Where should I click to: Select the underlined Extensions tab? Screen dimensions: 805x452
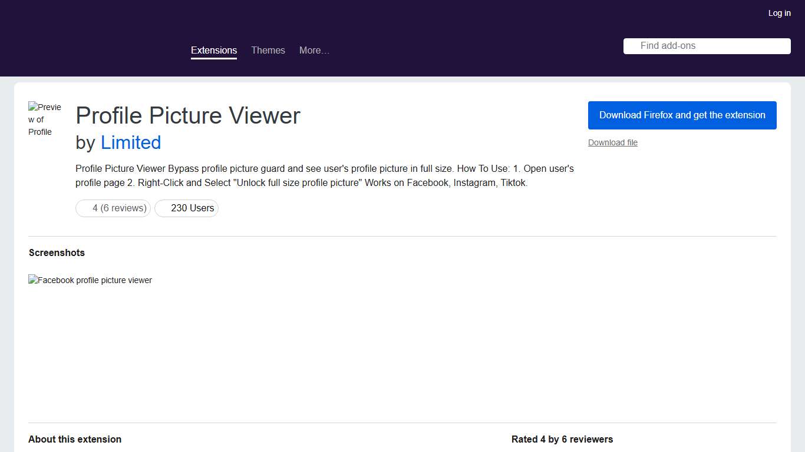point(214,50)
